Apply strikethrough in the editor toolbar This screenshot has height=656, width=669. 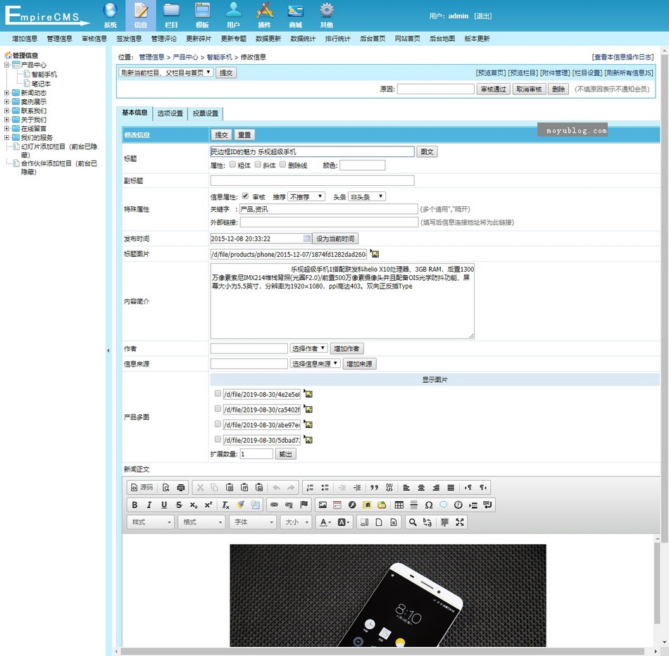[x=179, y=505]
